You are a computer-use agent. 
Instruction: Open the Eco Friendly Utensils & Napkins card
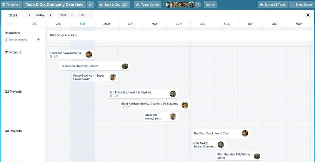143,94
